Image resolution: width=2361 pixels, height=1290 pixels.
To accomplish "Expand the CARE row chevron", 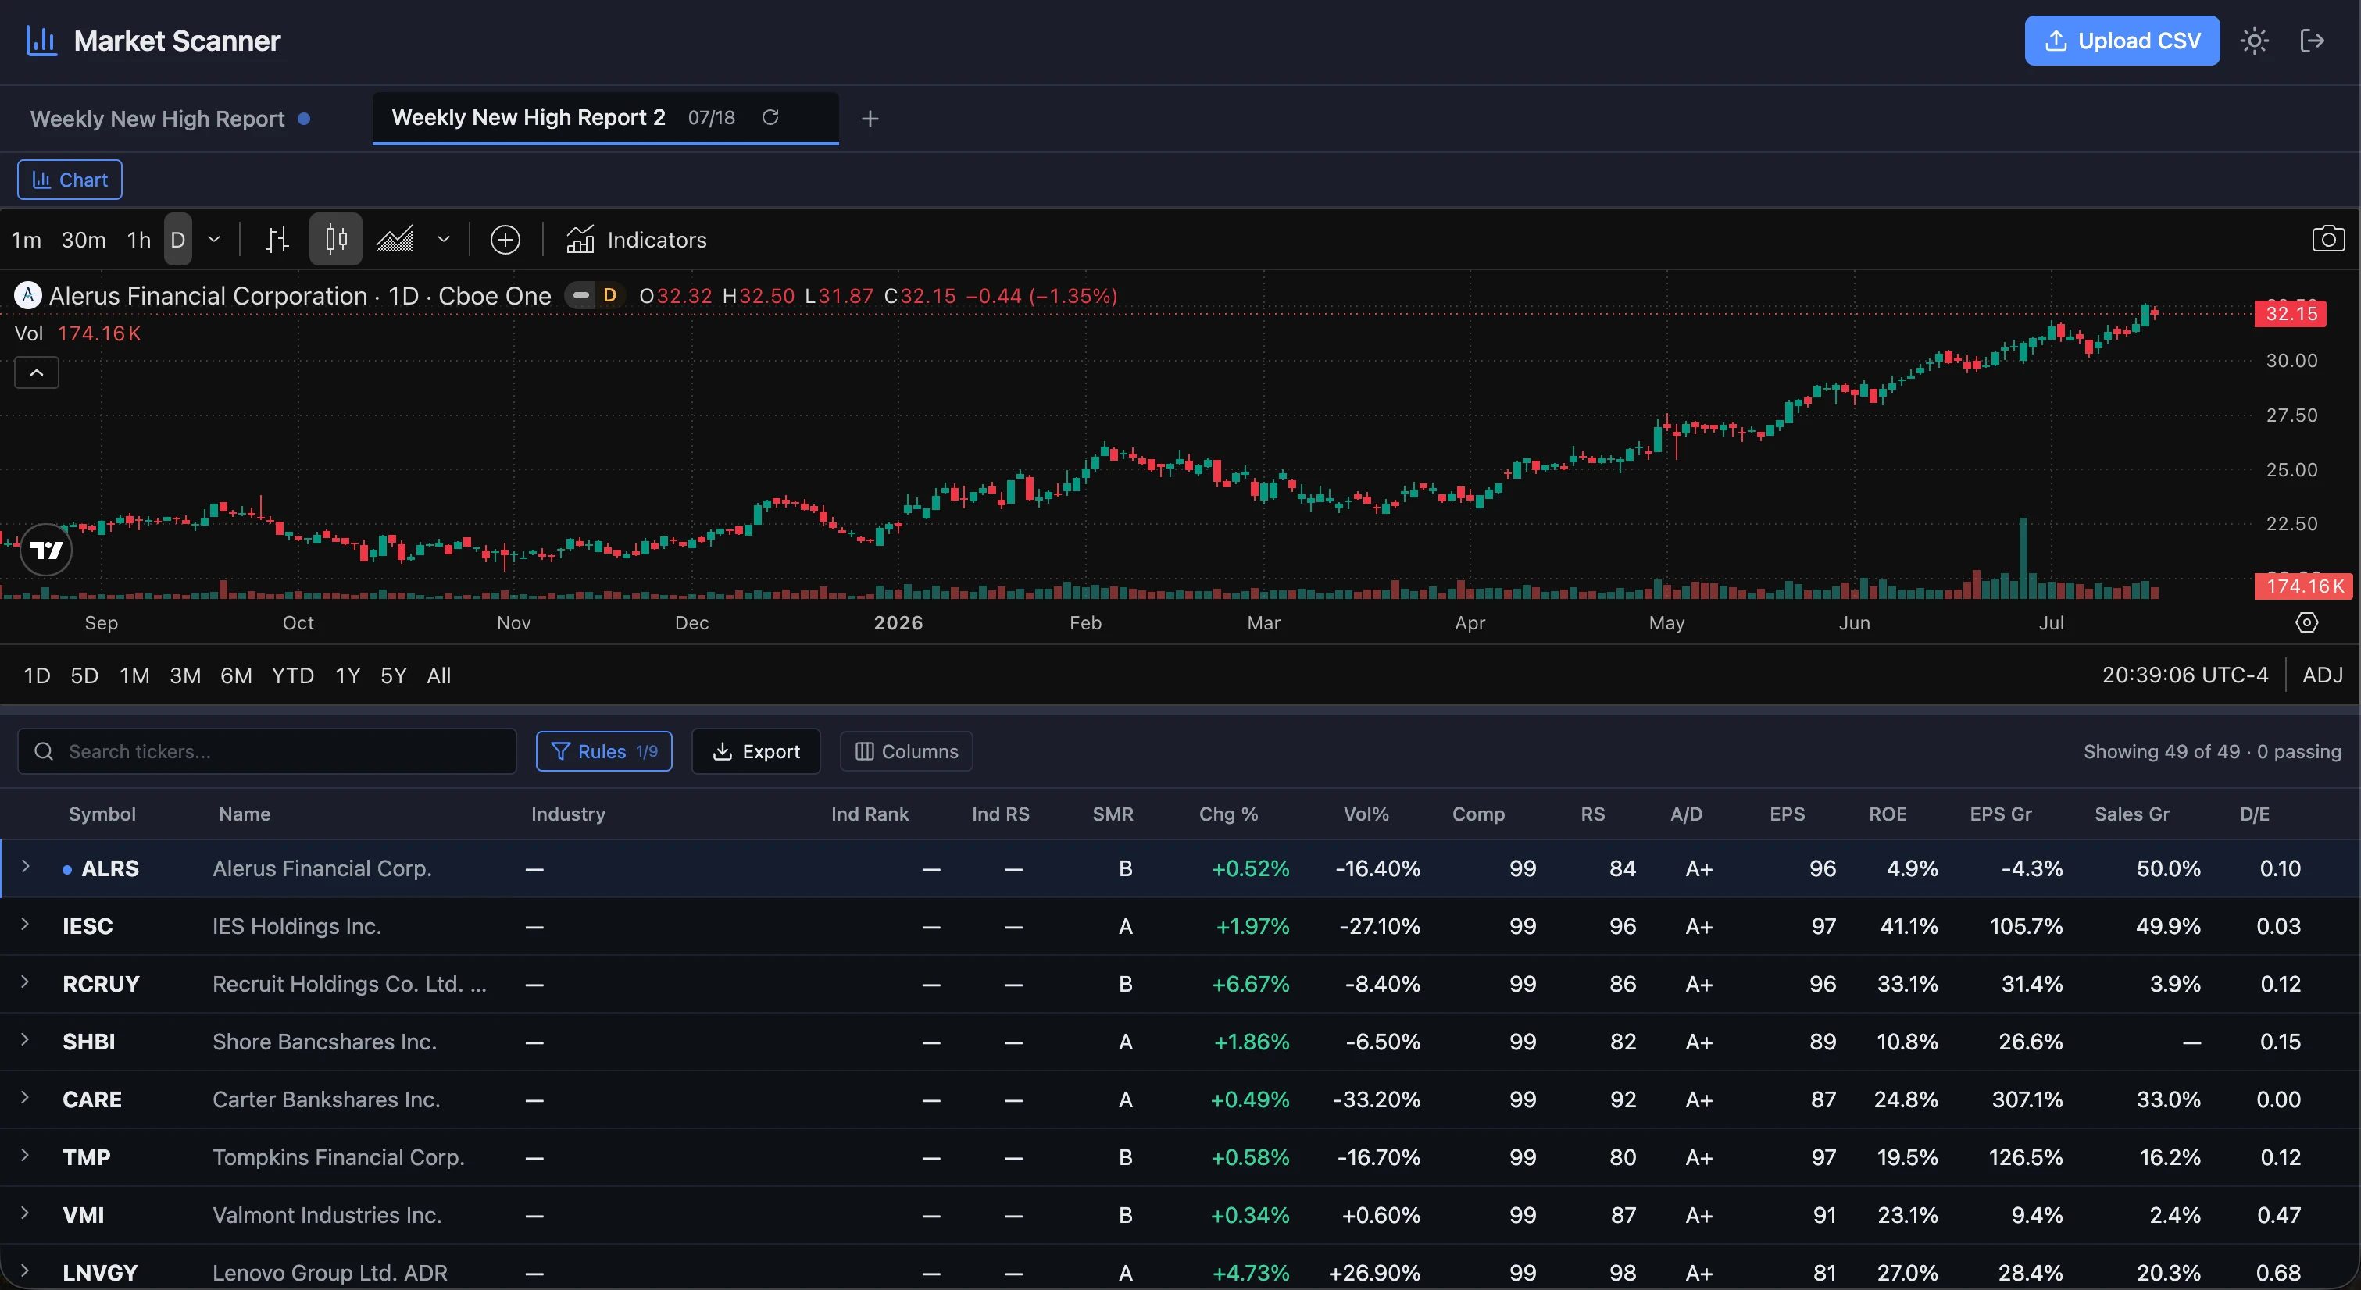I will (x=26, y=1098).
